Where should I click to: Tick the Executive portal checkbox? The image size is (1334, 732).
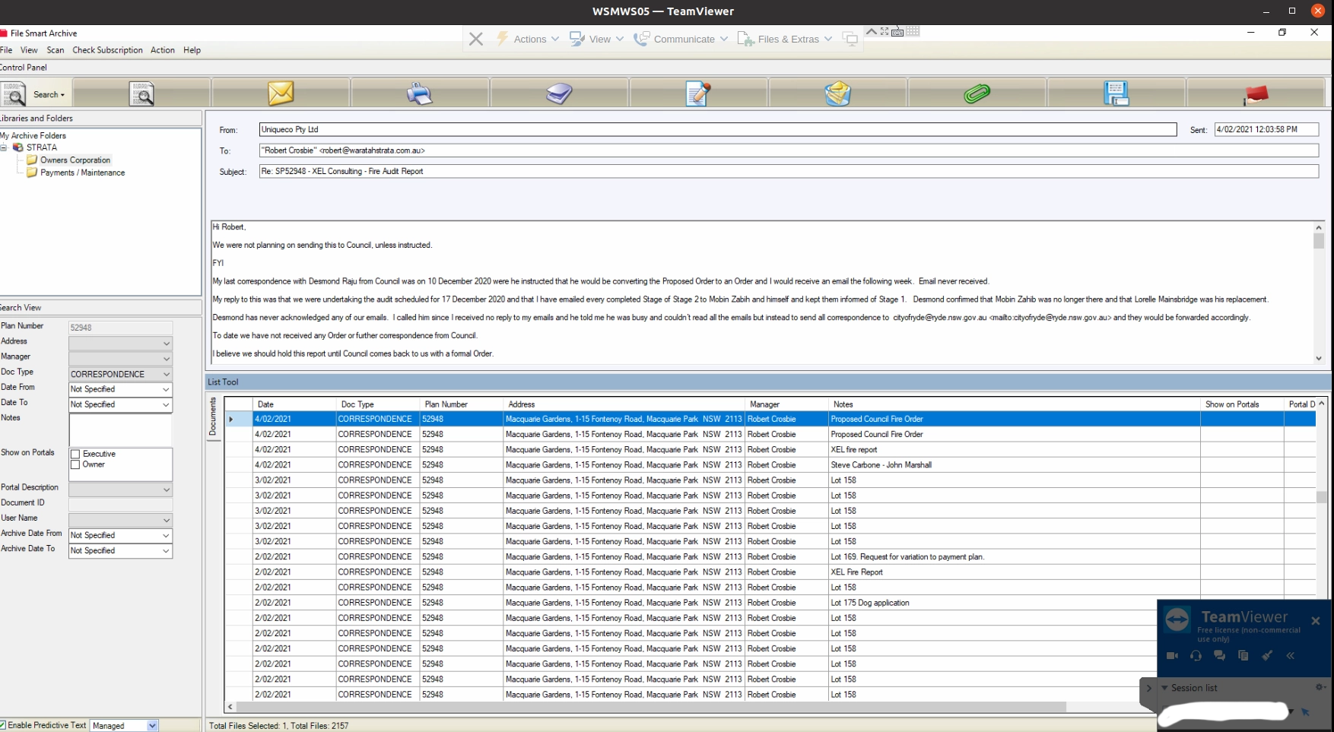click(x=75, y=454)
